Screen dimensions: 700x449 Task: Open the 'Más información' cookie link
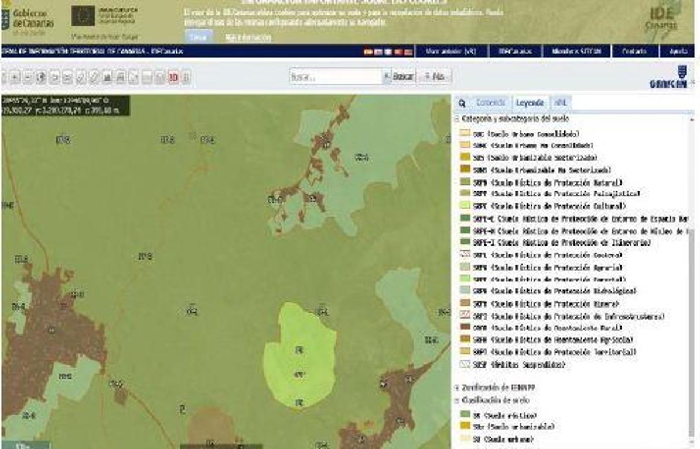pos(248,37)
